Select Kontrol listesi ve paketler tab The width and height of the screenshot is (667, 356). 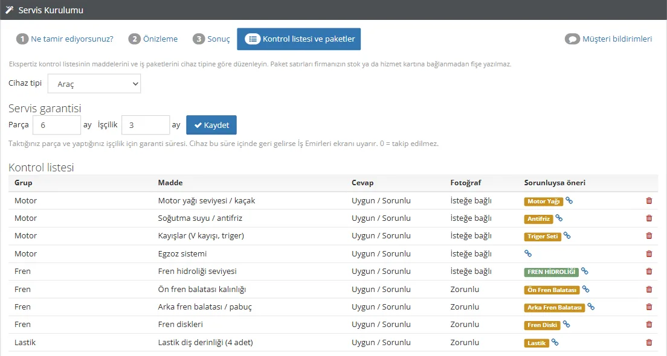click(299, 39)
